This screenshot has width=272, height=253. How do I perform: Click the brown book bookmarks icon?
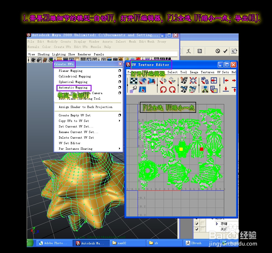(x=45, y=60)
